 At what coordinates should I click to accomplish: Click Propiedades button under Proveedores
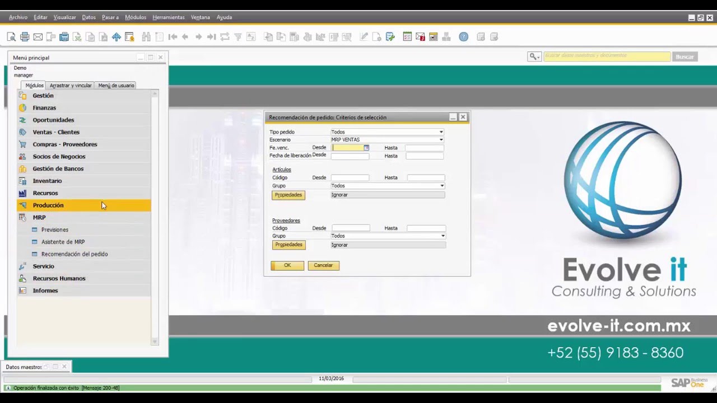288,245
